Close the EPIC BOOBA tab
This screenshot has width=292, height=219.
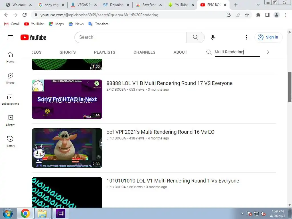(225, 5)
